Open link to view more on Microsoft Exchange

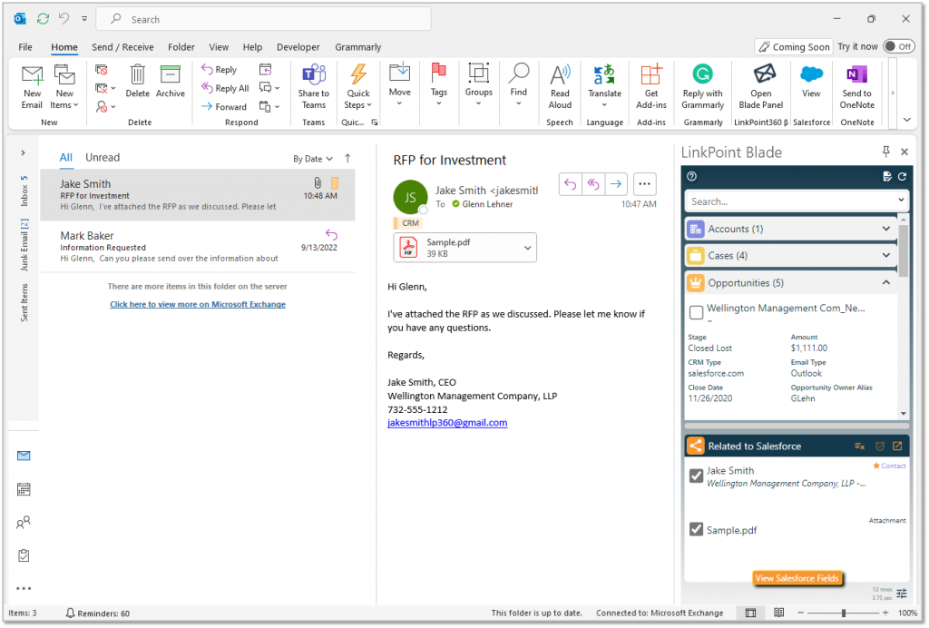[x=197, y=304]
